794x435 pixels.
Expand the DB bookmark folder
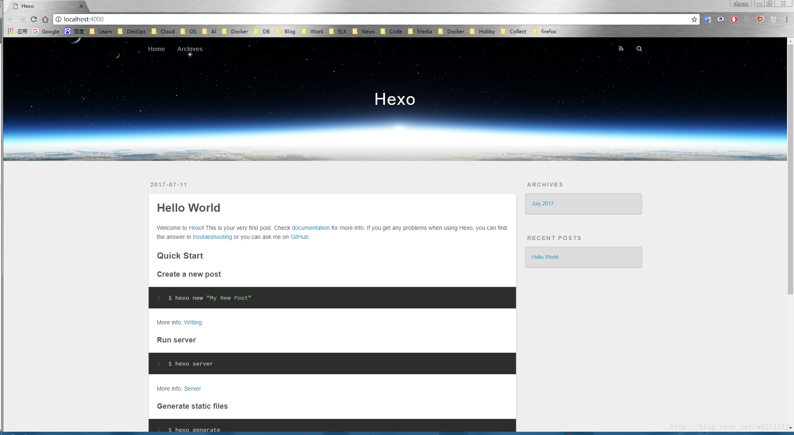click(x=262, y=31)
